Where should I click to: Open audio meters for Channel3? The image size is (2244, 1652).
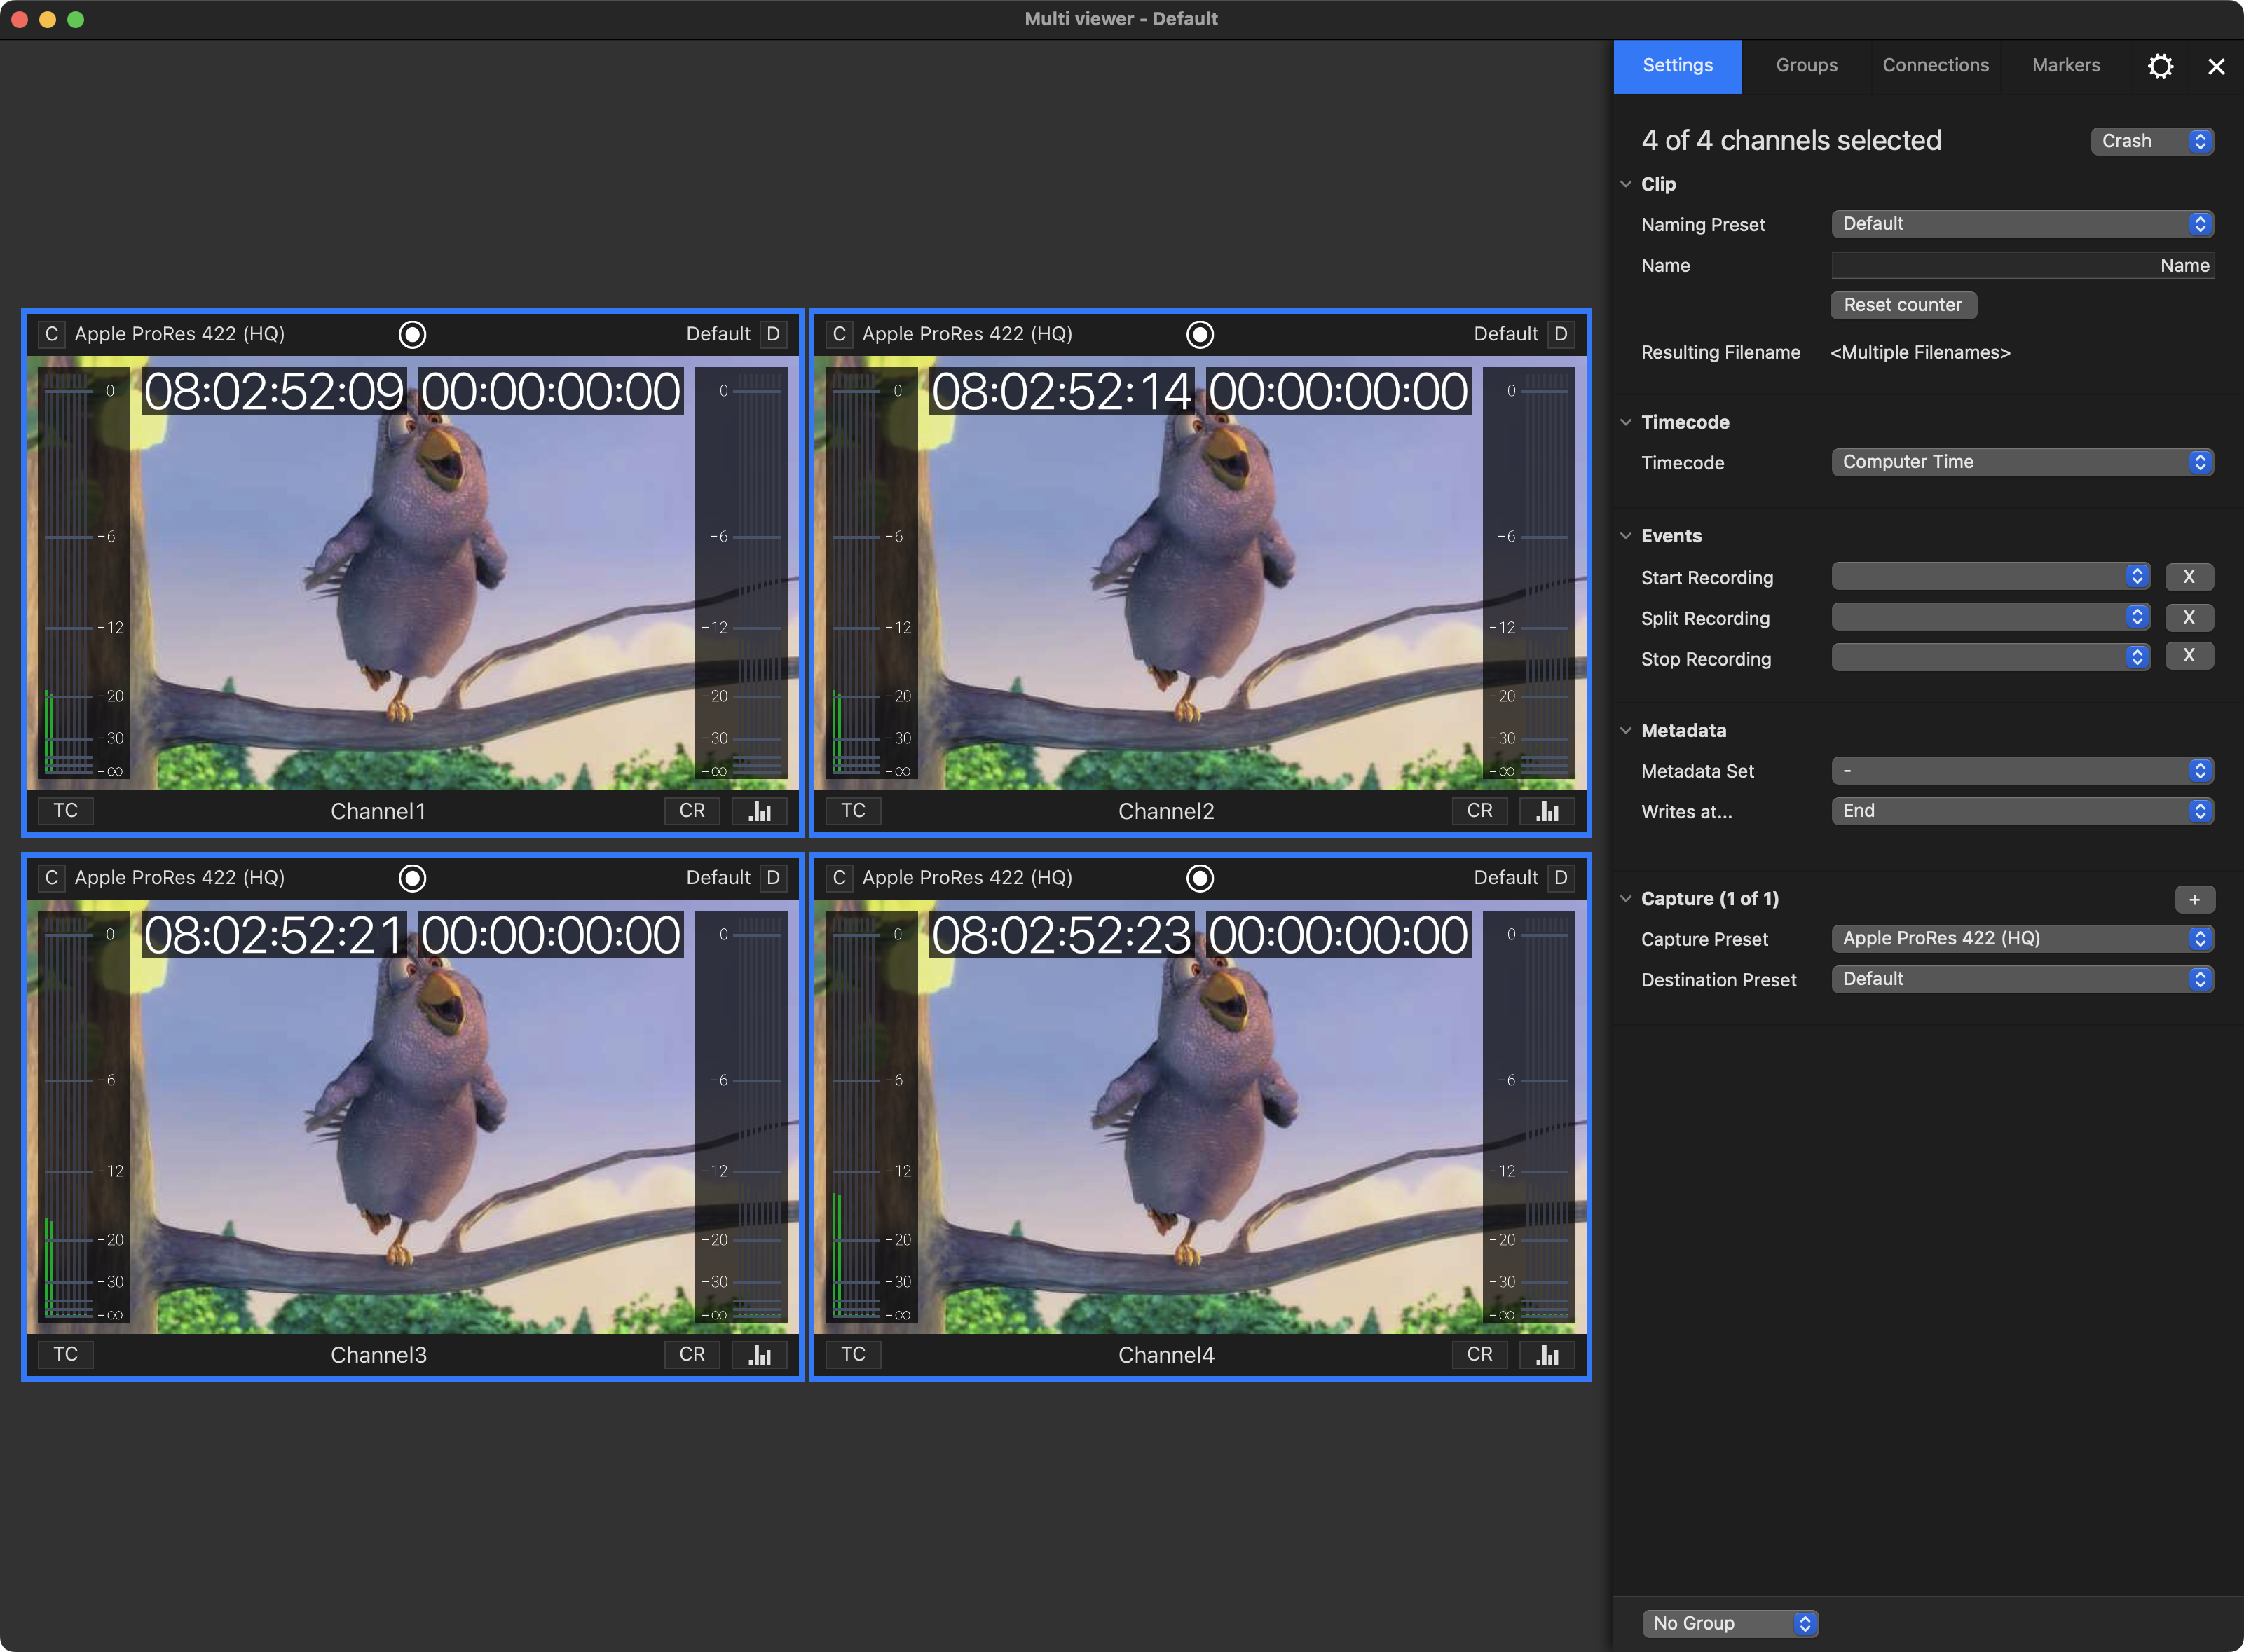click(x=760, y=1355)
